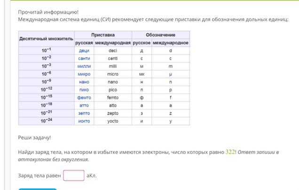The image size is (299, 190).
Task: Open the 'атто' prefix link
Action: (x=84, y=105)
